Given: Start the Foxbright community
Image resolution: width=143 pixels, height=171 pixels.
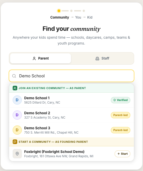Looking at the screenshot, I should point(122,154).
